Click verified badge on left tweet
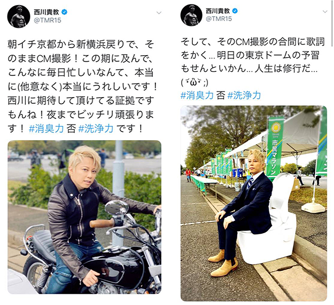 click(64, 12)
